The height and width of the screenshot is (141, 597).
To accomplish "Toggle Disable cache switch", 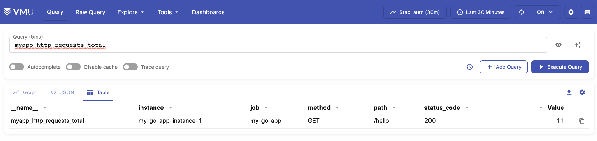I will 73,67.
